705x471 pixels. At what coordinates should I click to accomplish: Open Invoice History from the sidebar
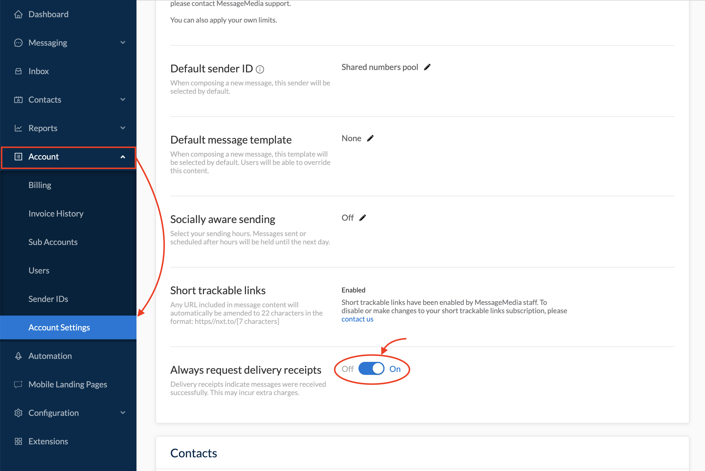click(56, 213)
